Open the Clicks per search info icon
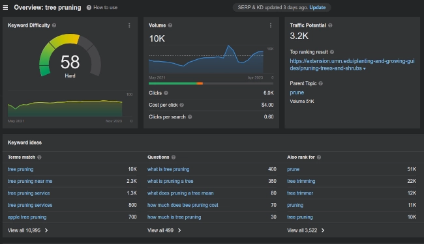The image size is (424, 244). coord(190,117)
